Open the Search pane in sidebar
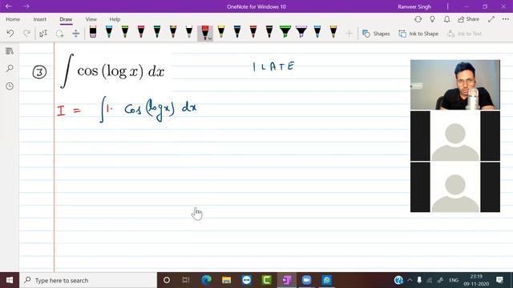513x288 pixels. [x=10, y=69]
